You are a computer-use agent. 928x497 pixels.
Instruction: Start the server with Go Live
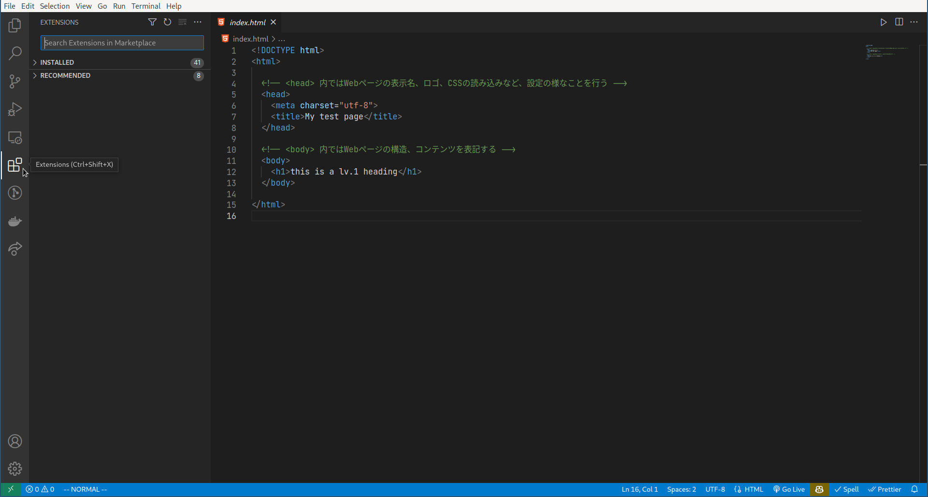[x=789, y=489]
